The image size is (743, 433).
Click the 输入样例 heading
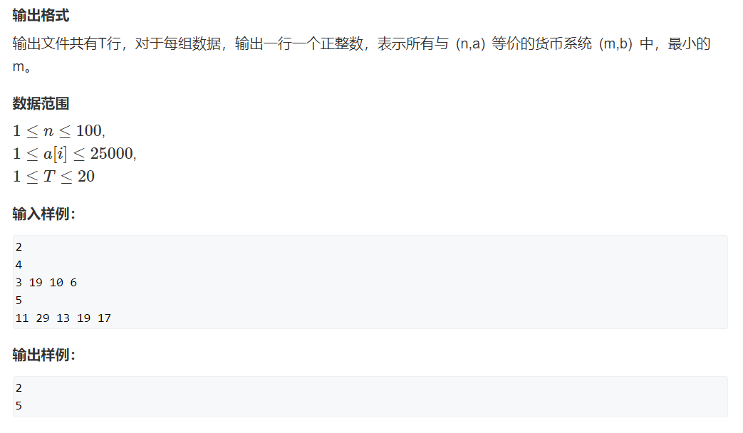(43, 214)
